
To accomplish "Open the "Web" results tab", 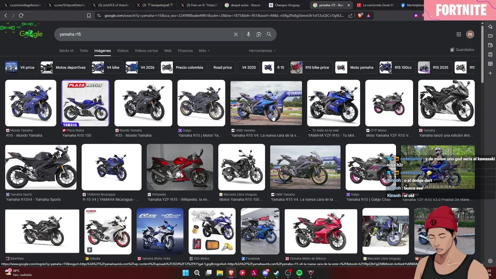I will (168, 51).
